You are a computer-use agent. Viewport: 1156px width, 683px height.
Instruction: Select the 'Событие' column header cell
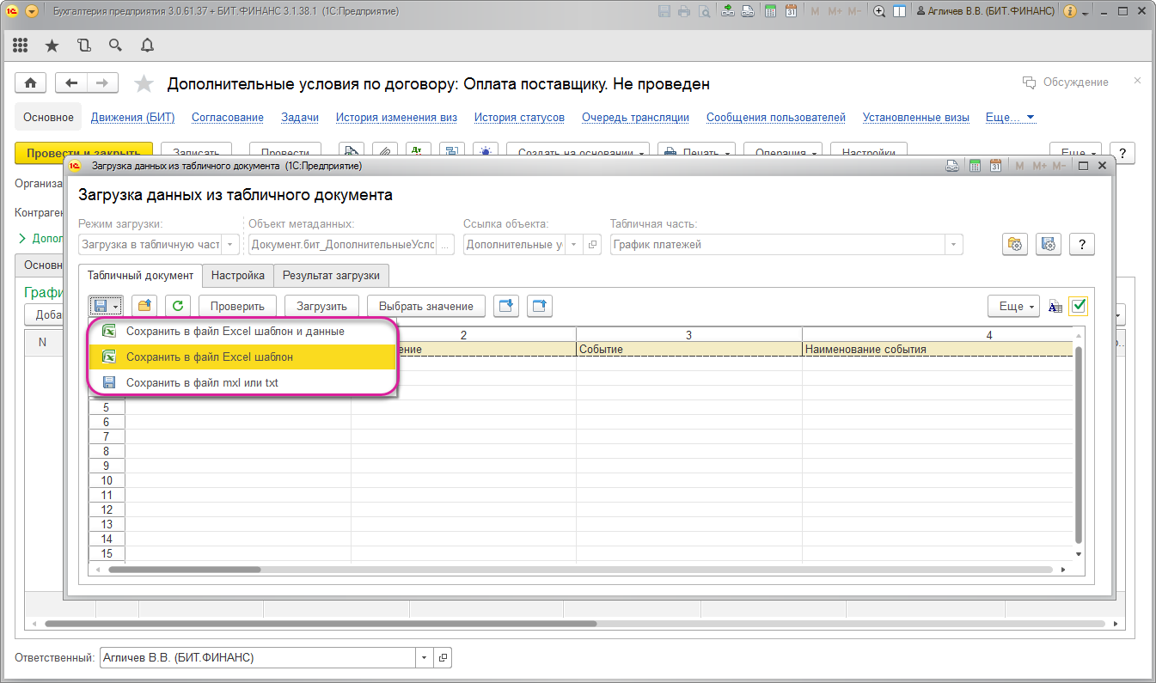pyautogui.click(x=689, y=350)
